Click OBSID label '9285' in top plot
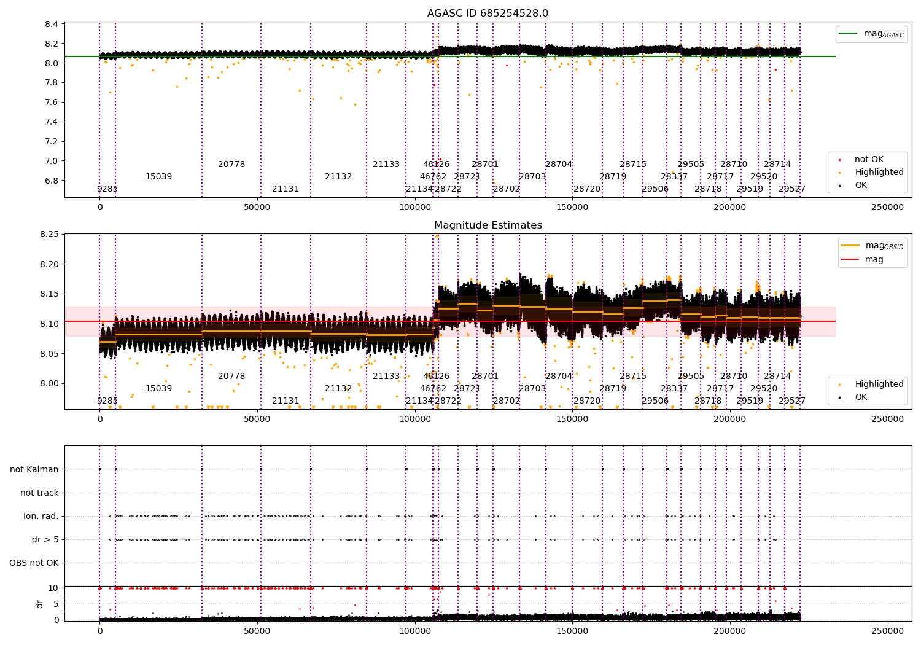 pyautogui.click(x=107, y=189)
